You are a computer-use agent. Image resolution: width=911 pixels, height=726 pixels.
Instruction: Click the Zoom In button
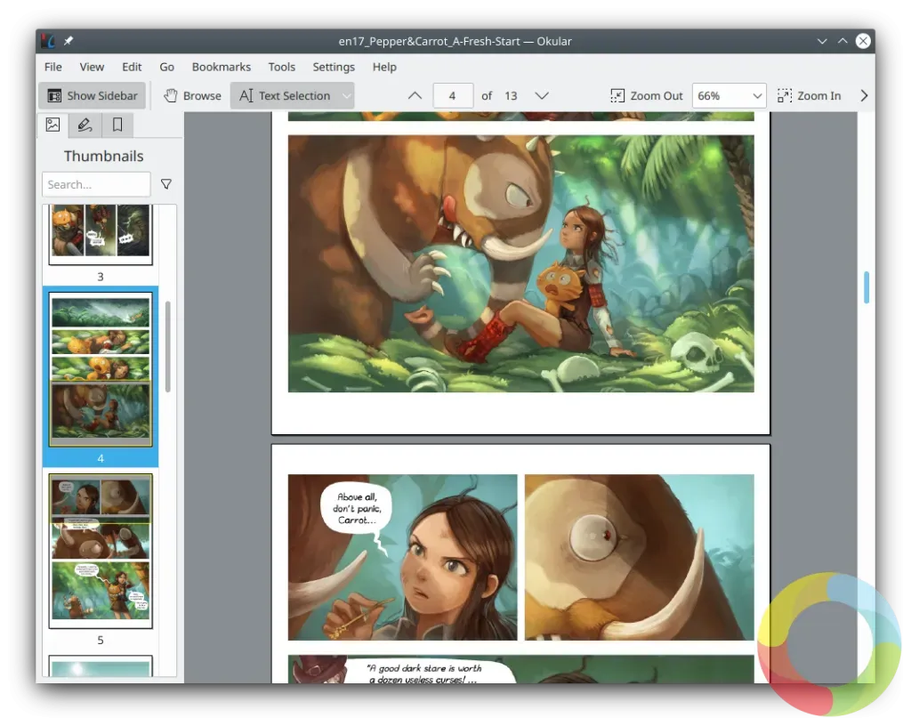click(x=810, y=96)
